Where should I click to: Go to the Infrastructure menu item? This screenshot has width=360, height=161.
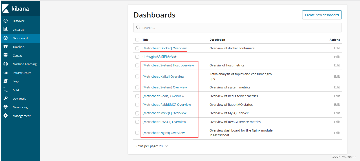point(22,73)
